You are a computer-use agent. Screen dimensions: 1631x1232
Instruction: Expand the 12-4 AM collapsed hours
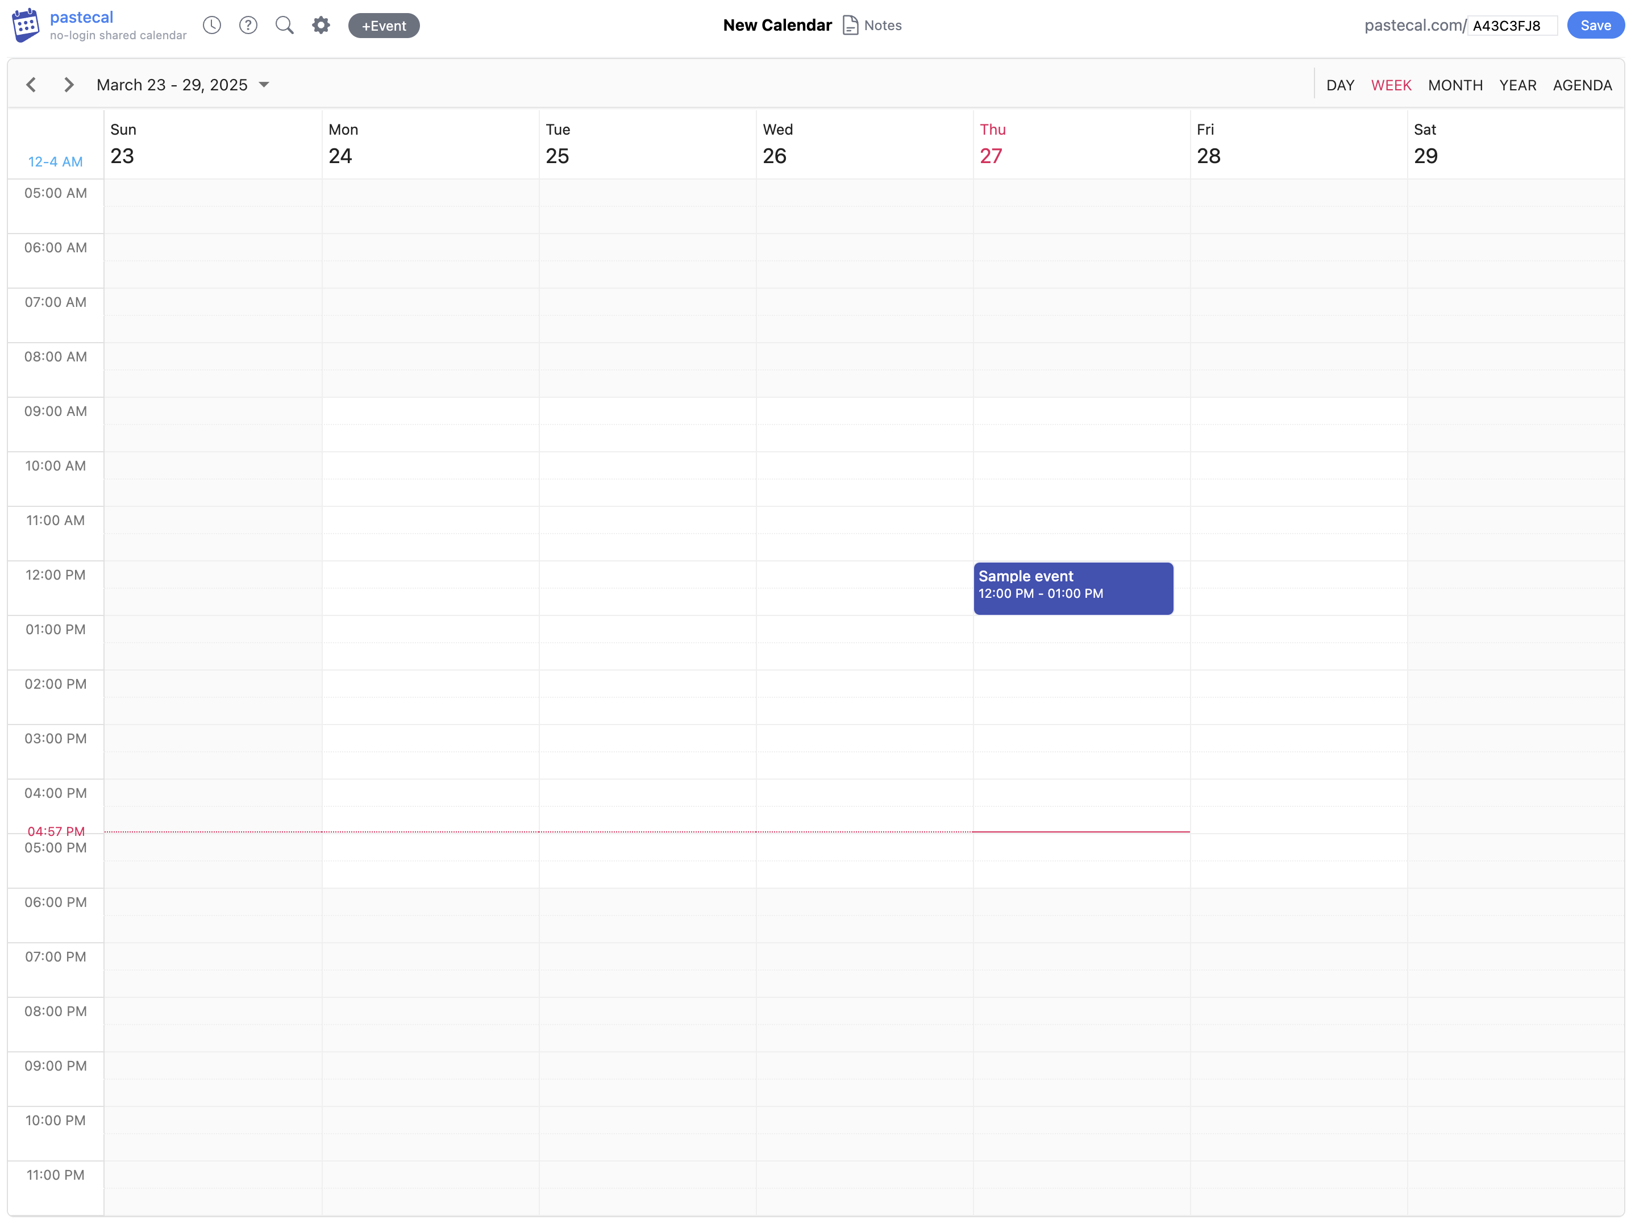point(55,161)
